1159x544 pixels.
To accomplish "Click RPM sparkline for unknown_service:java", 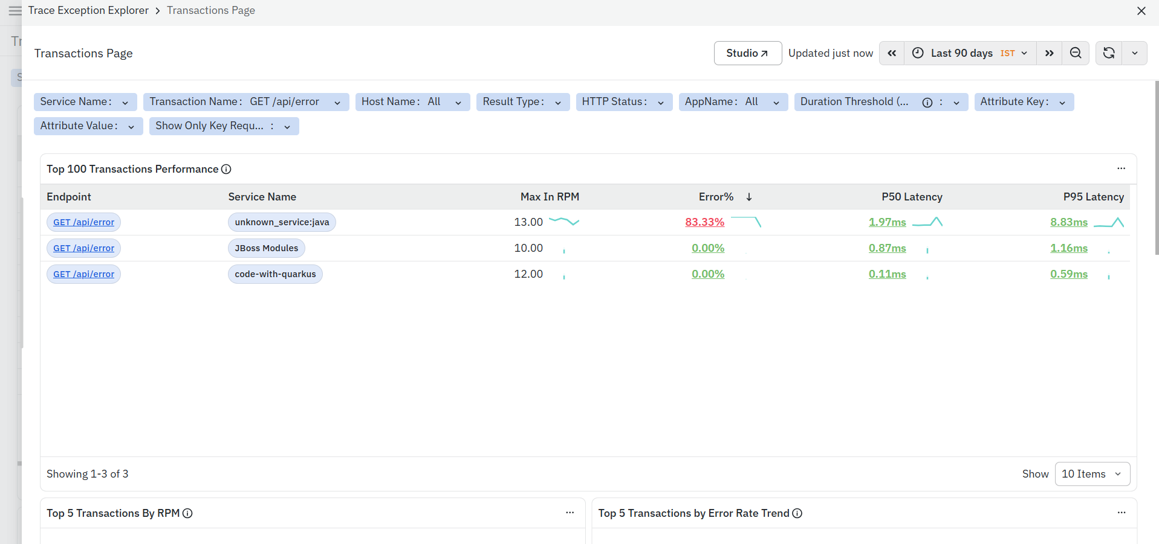I will [x=564, y=222].
